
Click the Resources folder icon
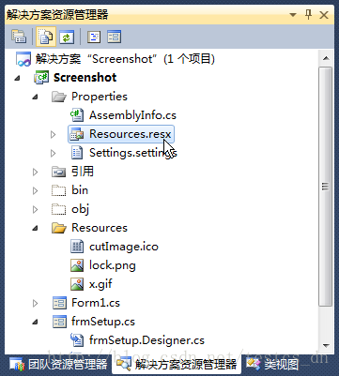tap(59, 228)
